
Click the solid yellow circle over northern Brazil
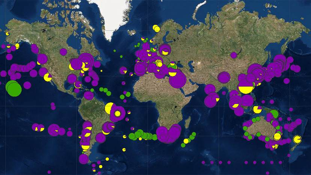[x=109, y=108]
